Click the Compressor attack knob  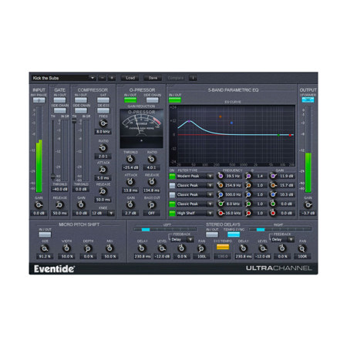click(103, 170)
